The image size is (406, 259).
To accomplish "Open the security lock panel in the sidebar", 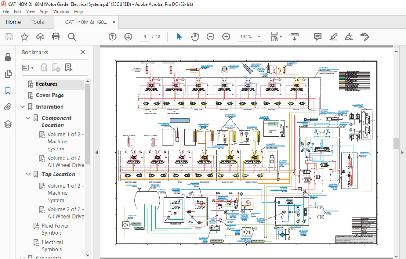I will tap(8, 57).
